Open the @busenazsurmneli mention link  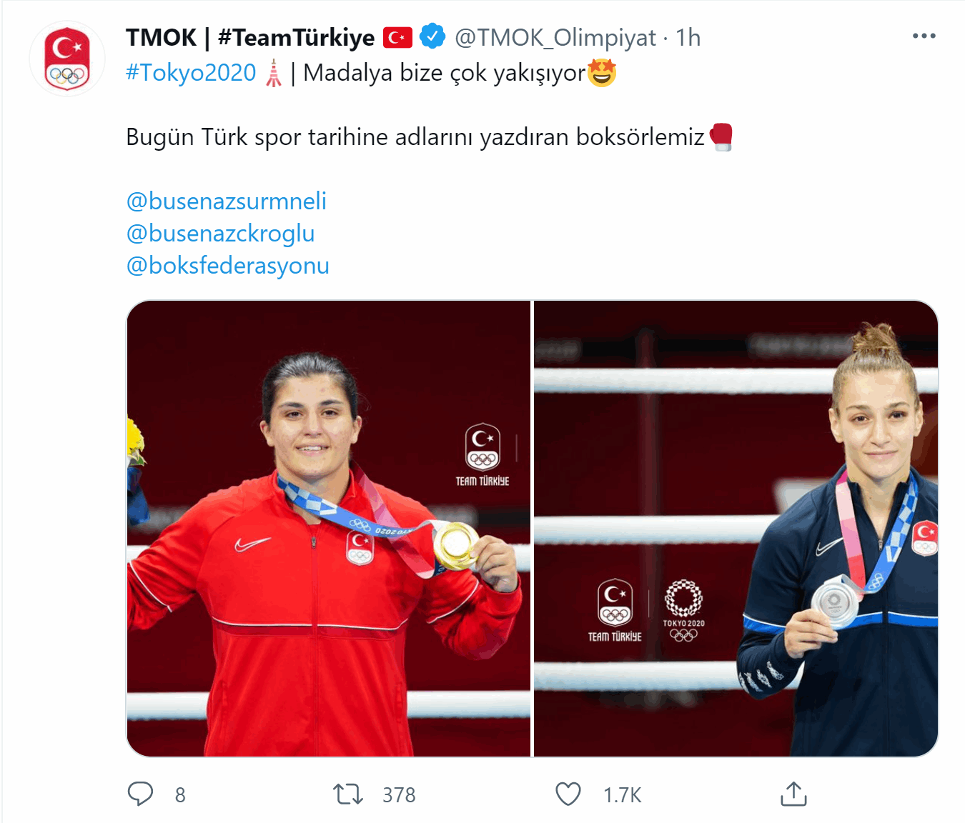(x=226, y=201)
